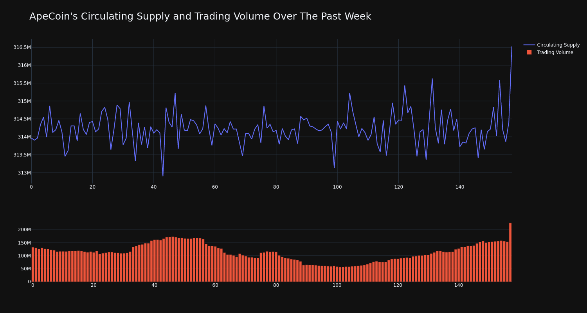Click the 100M volume axis label
Image resolution: width=587 pixels, height=313 pixels.
tap(24, 256)
